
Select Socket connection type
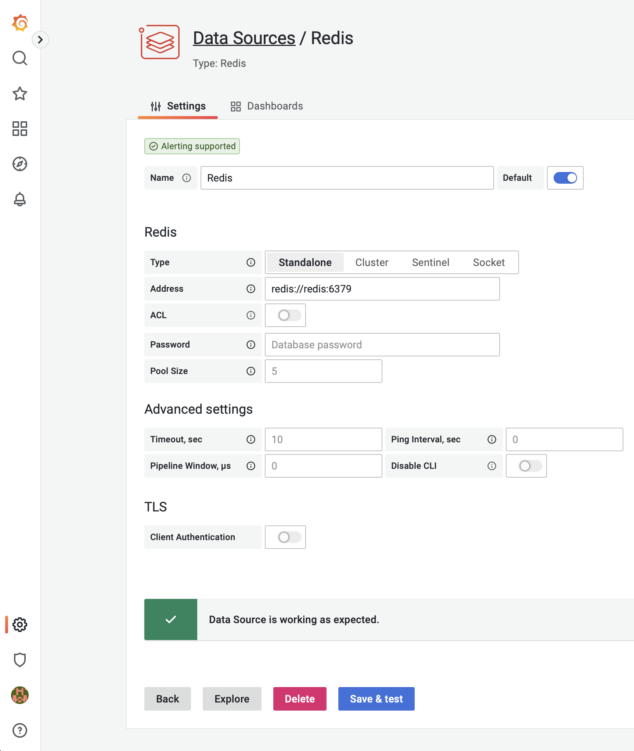[x=489, y=262]
